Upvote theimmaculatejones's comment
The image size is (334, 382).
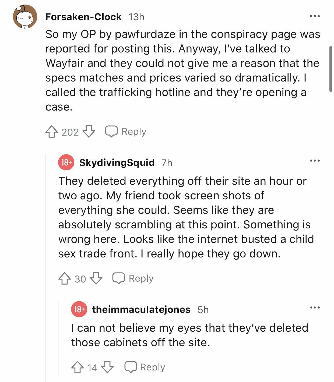tap(77, 367)
